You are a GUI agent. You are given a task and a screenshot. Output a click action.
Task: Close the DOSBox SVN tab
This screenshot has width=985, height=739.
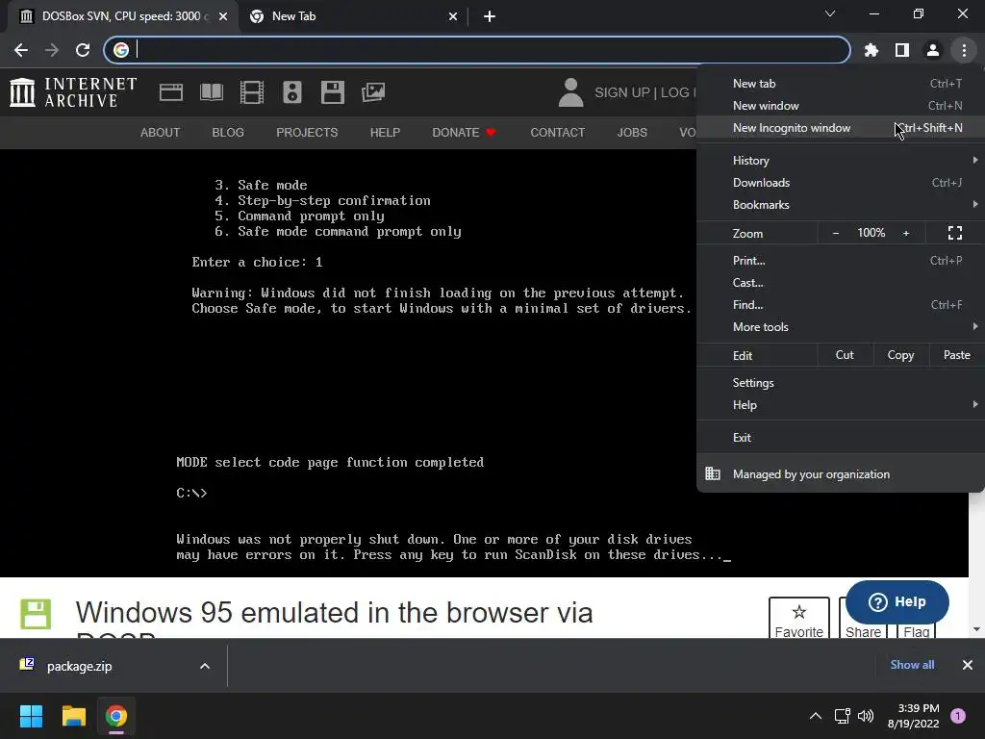tap(223, 17)
